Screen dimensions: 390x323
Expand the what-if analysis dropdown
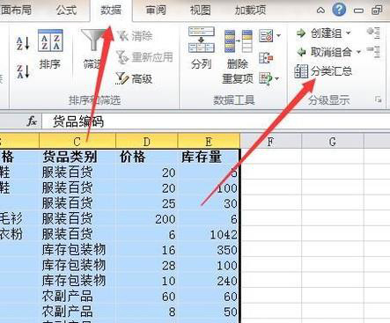[x=277, y=78]
